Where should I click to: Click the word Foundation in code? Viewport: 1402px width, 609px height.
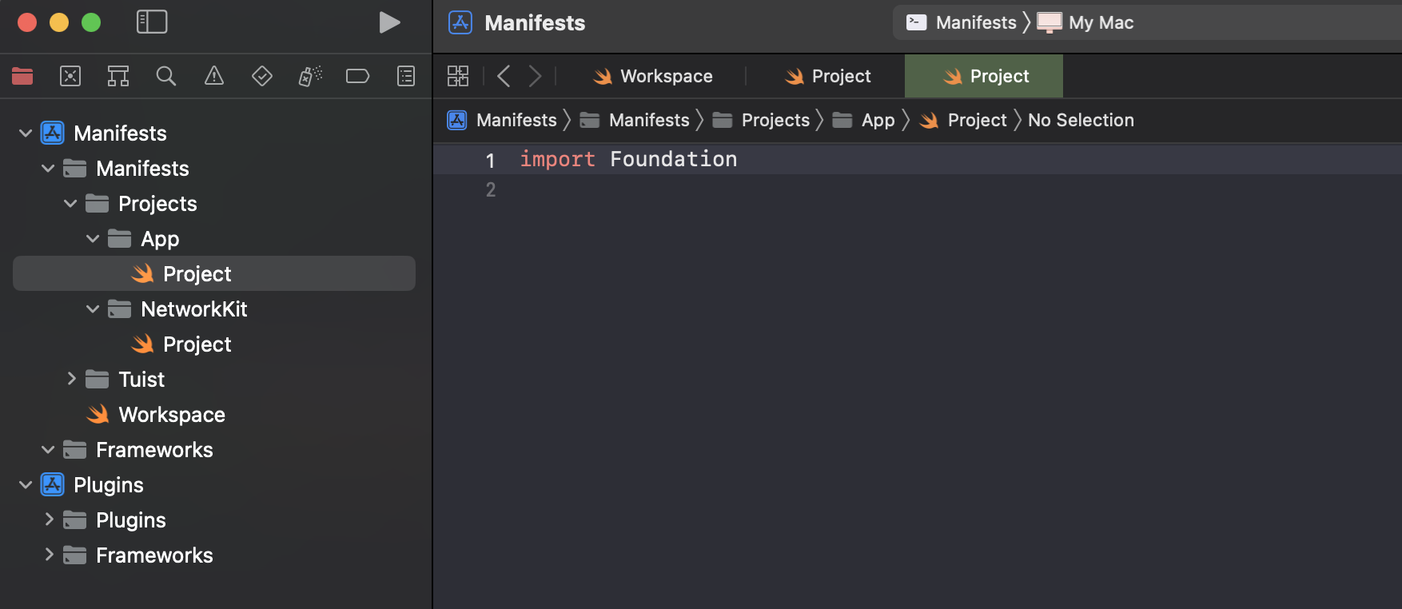674,159
